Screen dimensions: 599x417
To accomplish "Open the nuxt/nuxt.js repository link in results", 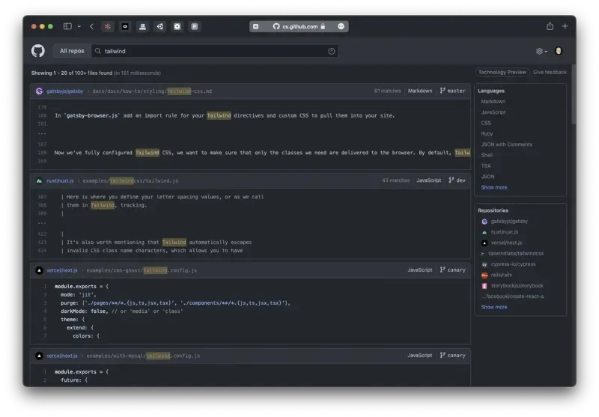I will (x=60, y=180).
